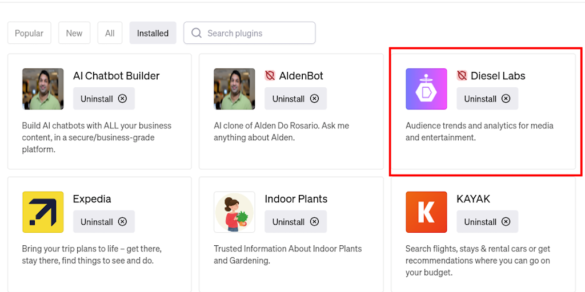Uninstall the Indoor Plants plugin

(x=295, y=222)
